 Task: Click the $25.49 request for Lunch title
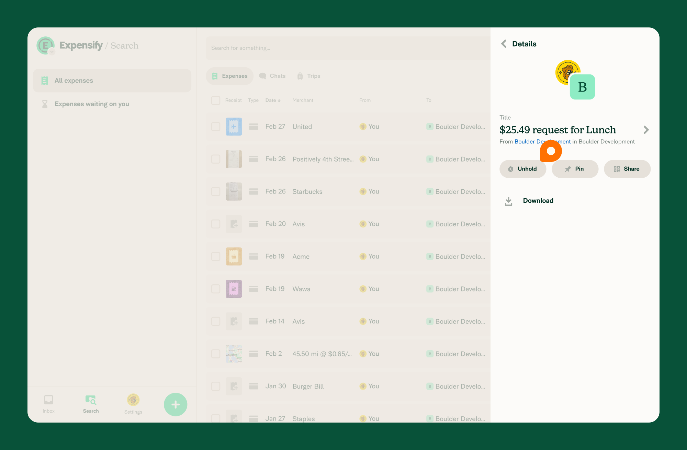click(558, 130)
